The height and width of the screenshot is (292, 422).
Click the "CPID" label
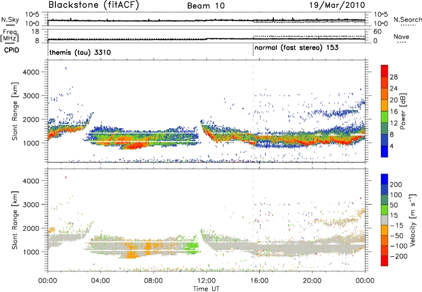(12, 50)
